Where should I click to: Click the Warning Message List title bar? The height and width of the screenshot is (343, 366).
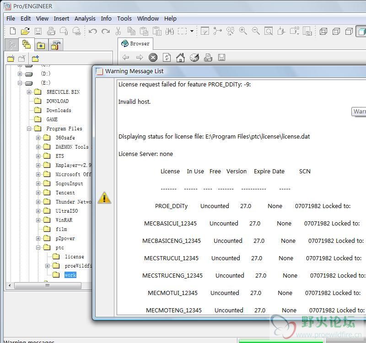tap(230, 71)
